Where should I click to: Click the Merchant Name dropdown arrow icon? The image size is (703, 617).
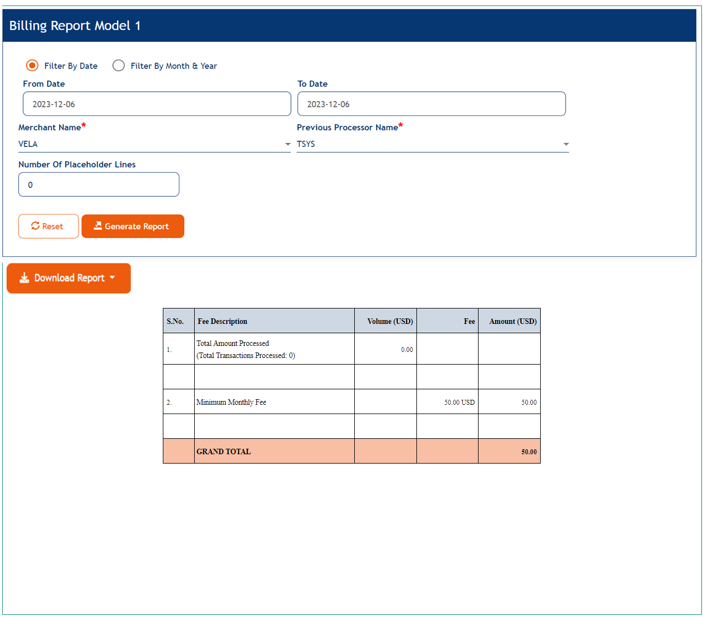(x=287, y=144)
